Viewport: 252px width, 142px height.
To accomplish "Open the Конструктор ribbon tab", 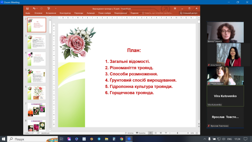I will coord(65,13).
